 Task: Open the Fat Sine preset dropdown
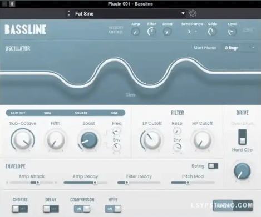[183, 13]
